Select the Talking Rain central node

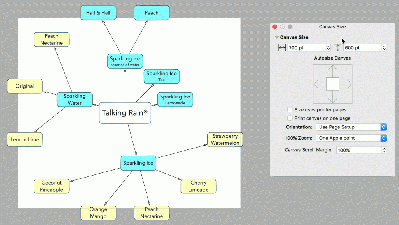[125, 113]
